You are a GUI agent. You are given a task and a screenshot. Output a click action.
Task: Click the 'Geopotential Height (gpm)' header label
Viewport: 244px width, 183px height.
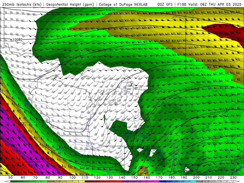tap(70, 4)
